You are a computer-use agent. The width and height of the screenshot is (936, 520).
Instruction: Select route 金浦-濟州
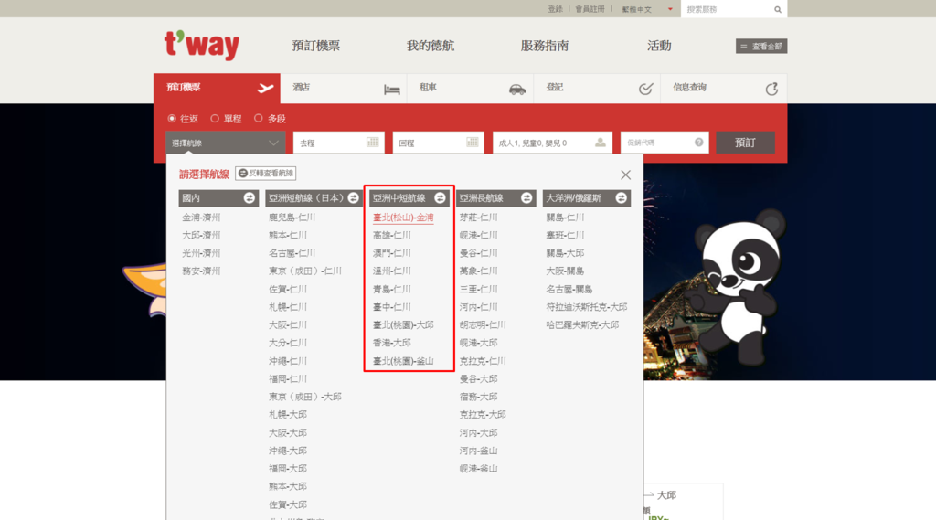[x=201, y=218]
